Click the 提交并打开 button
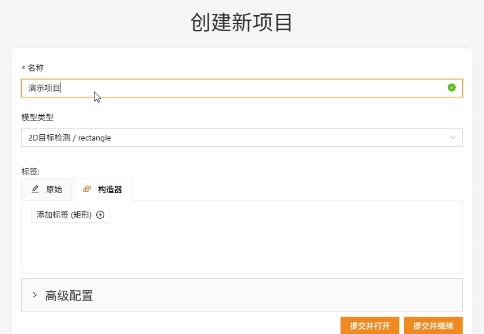484x334 pixels. 370,325
